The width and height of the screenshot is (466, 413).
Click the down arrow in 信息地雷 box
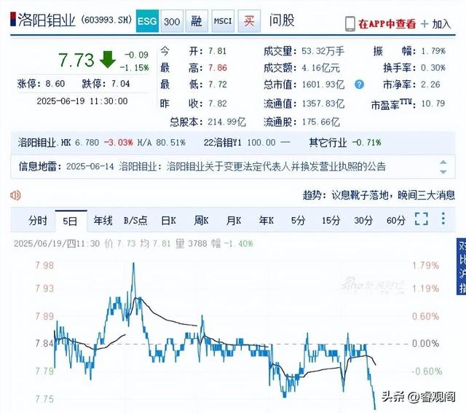pos(443,172)
